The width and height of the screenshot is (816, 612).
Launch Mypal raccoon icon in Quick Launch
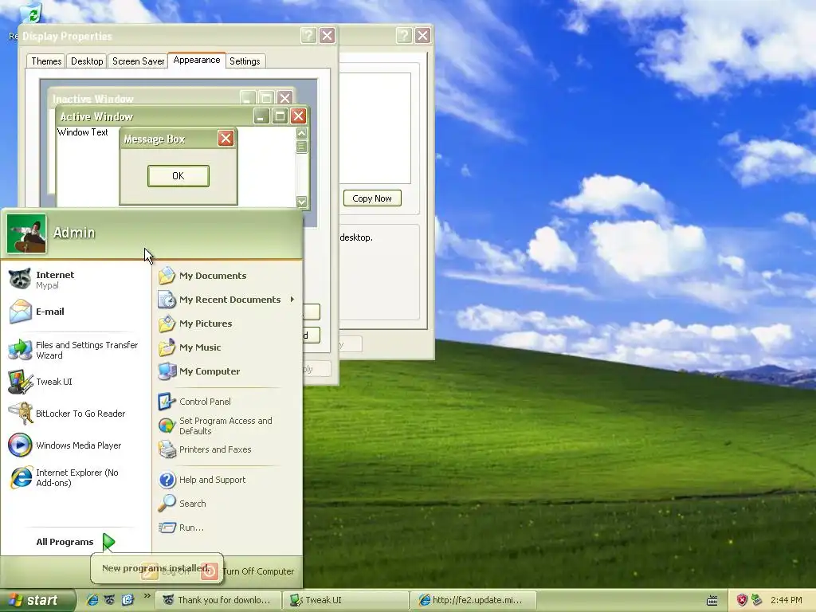(x=109, y=600)
